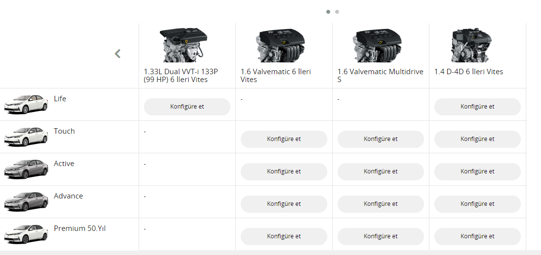Click the Active trim car thumbnail
The image size is (541, 255).
coord(27,169)
